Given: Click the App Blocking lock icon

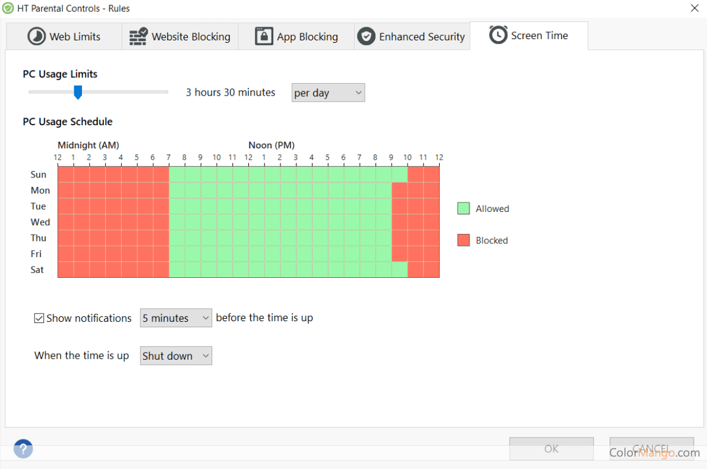Looking at the screenshot, I should (264, 36).
